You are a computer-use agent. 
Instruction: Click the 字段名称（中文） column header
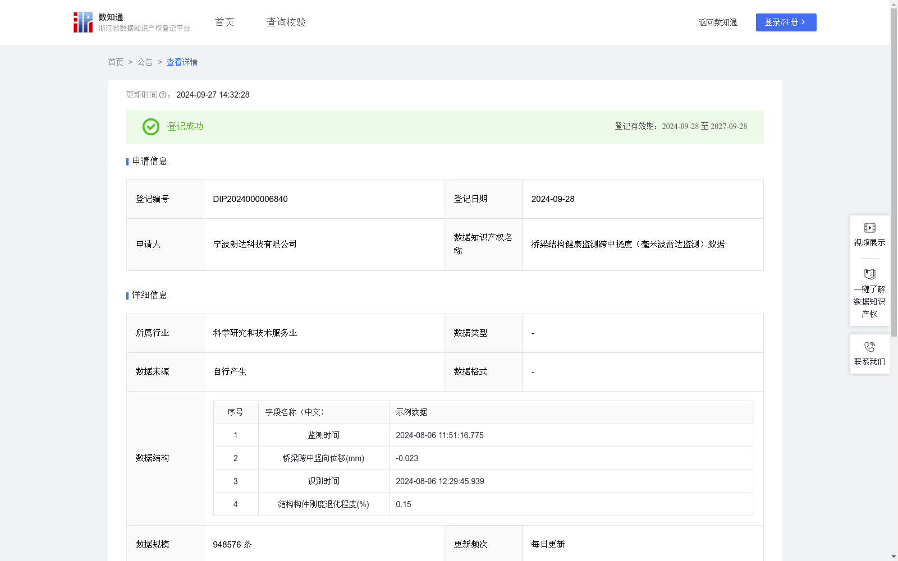click(x=295, y=412)
